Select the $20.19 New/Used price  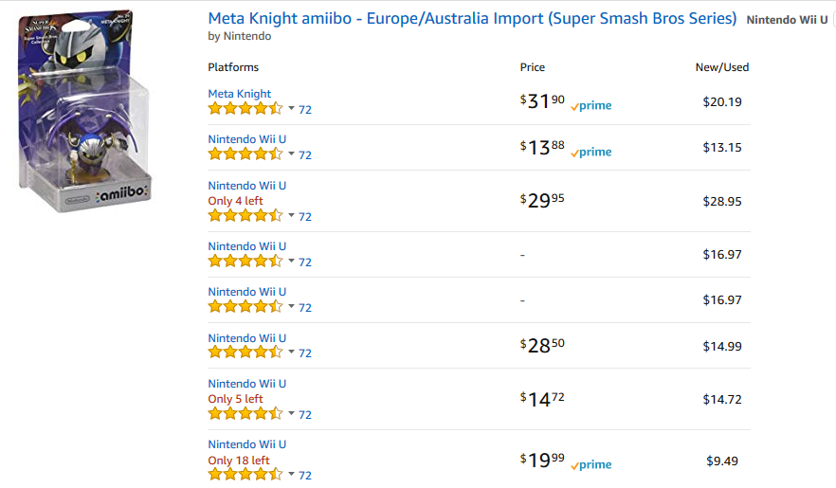coord(722,101)
